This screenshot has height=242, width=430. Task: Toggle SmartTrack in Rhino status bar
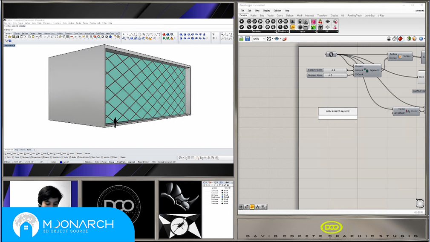(x=121, y=162)
